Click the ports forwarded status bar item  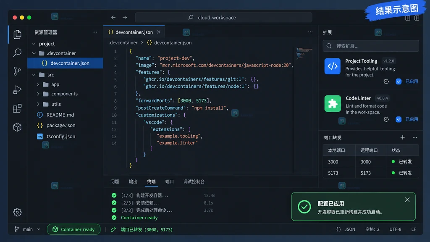[x=142, y=230]
